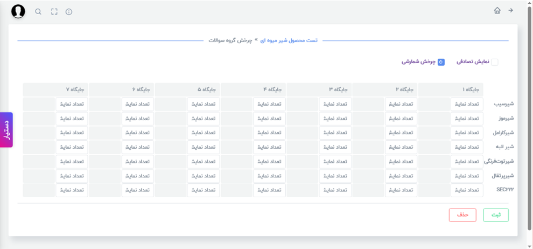Focus تعداد نمایش field for شیرکارامل in جایگاه ۳
The width and height of the screenshot is (533, 249).
[x=335, y=133]
